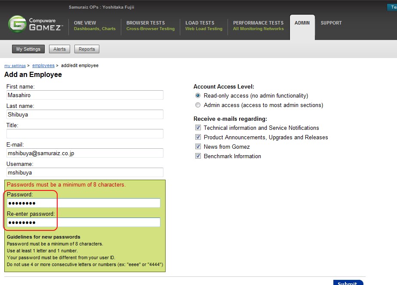The image size is (397, 285).
Task: Click the empty Title input field
Action: pos(85,134)
